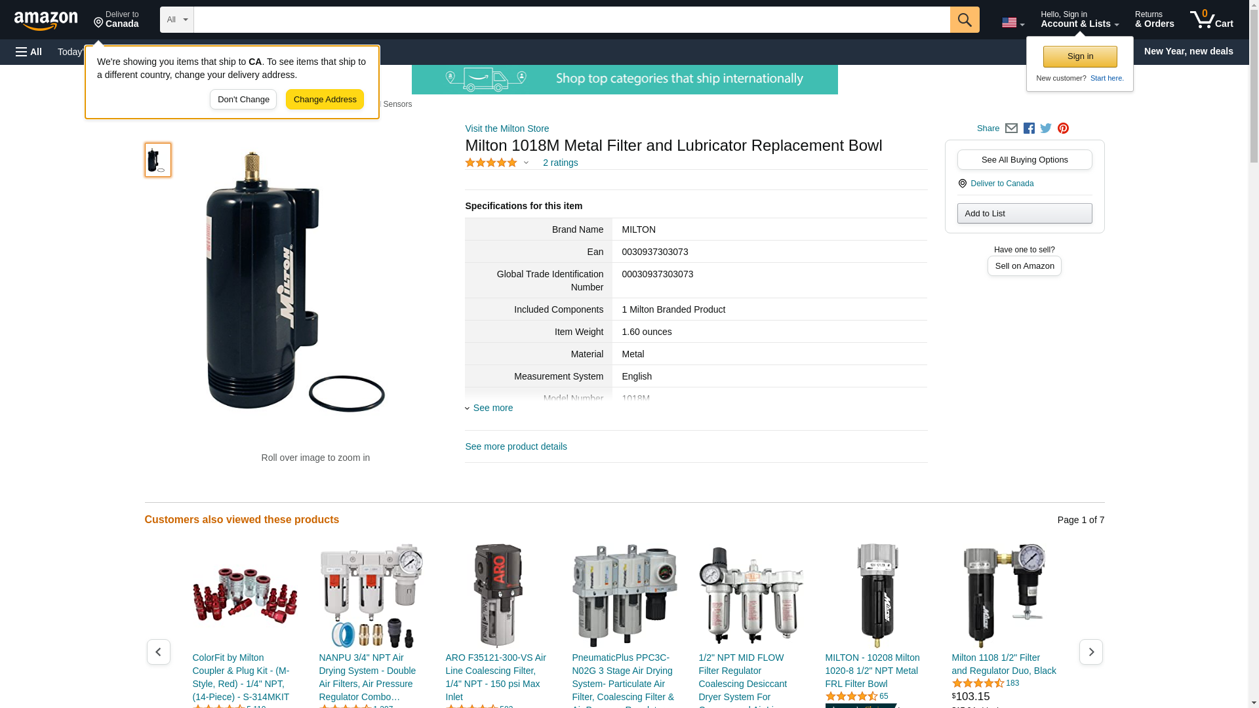Share product via email icon

(x=1011, y=128)
